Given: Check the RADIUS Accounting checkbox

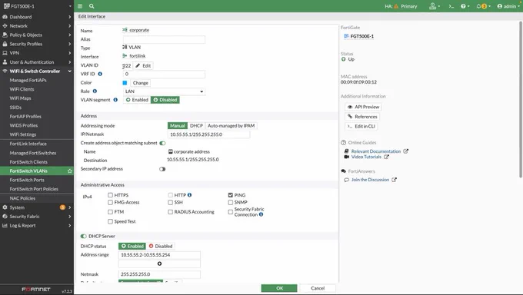Looking at the screenshot, I should (171, 212).
